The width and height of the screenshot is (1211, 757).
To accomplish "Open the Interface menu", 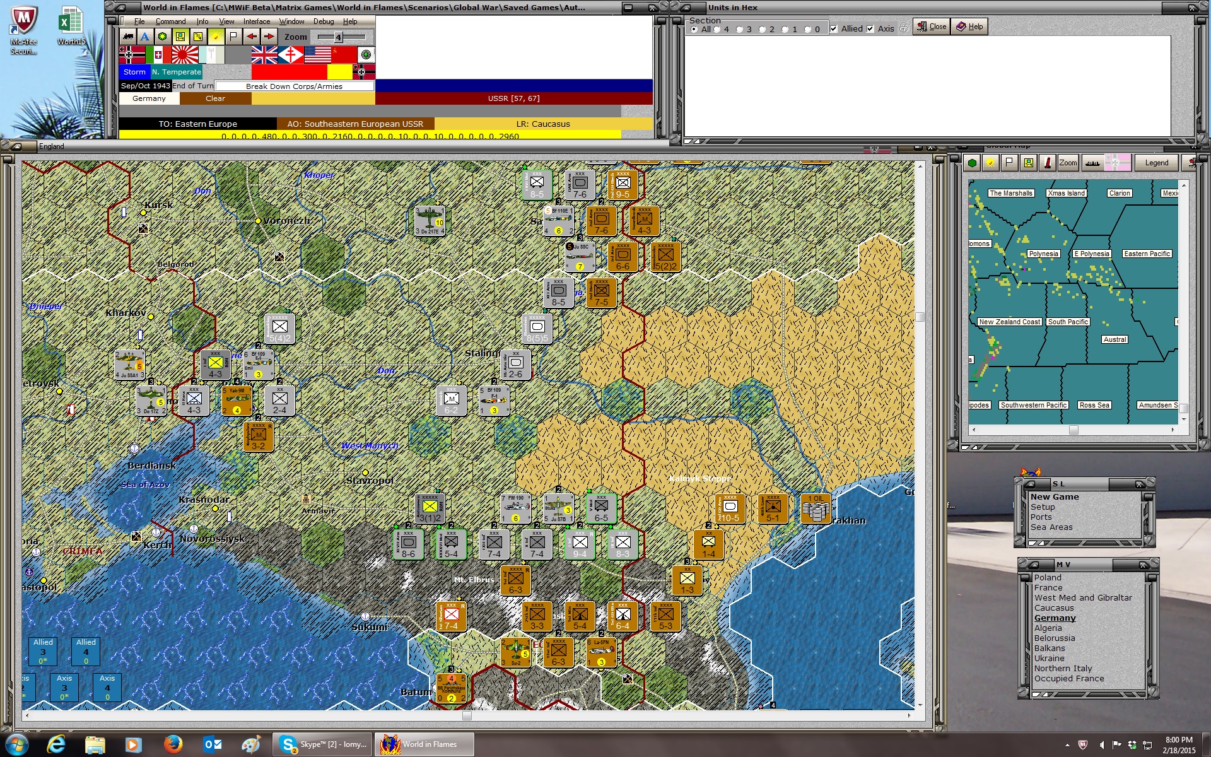I will [256, 21].
